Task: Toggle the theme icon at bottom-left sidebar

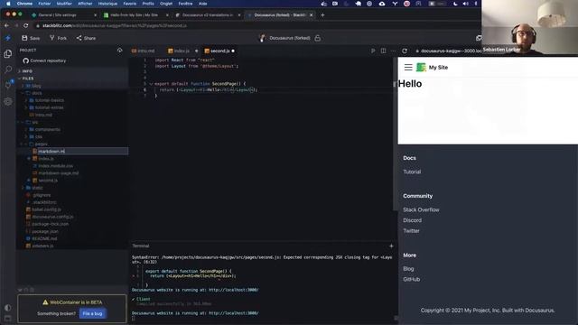Action: (x=8, y=307)
